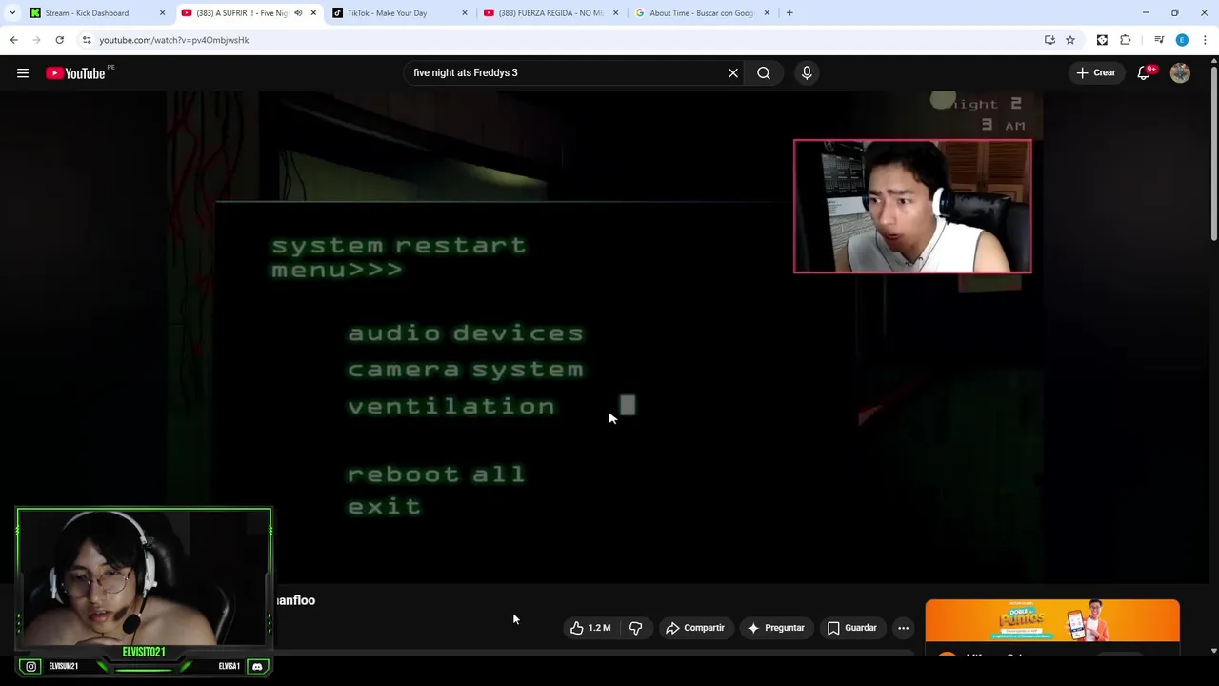The height and width of the screenshot is (686, 1219).
Task: Select reboot all in restart menu
Action: point(436,474)
